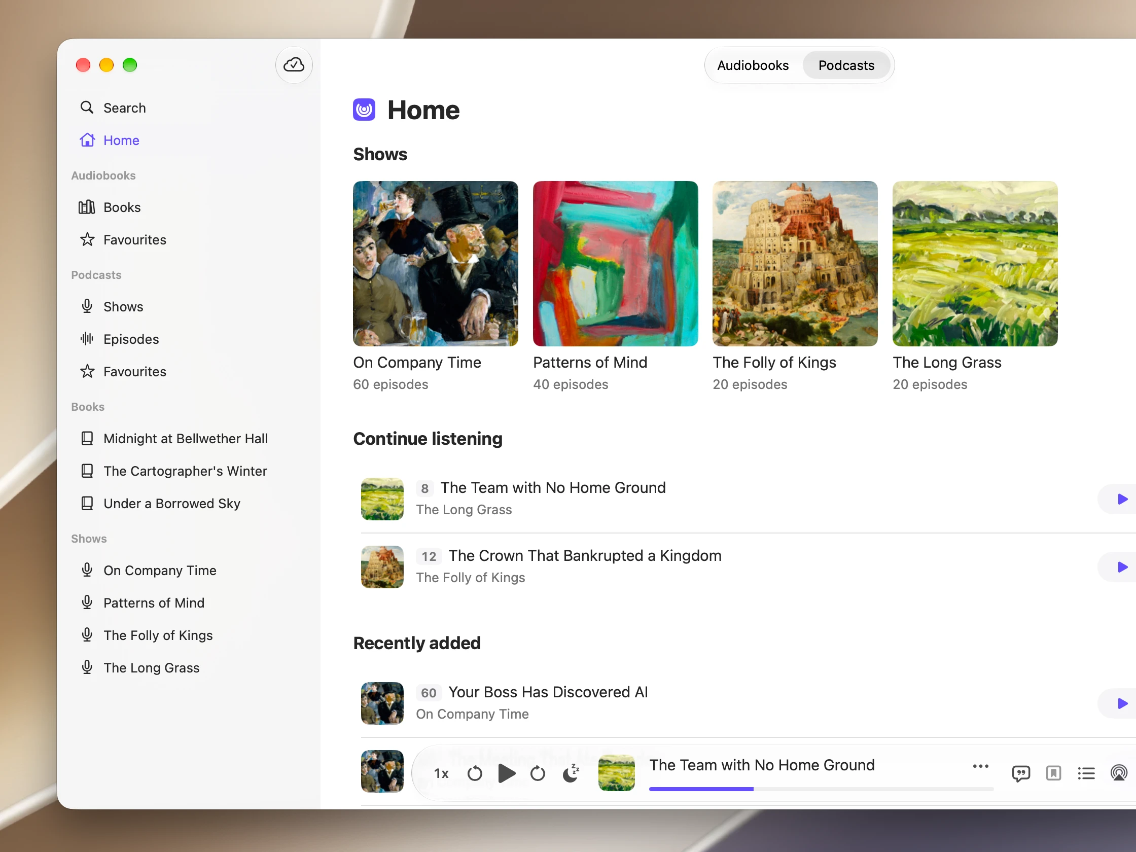Open The Folly of Kings show artwork
Screen dimensions: 1136x852
pos(795,263)
